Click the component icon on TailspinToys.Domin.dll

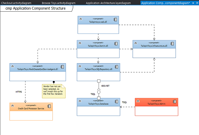pos(116,44)
